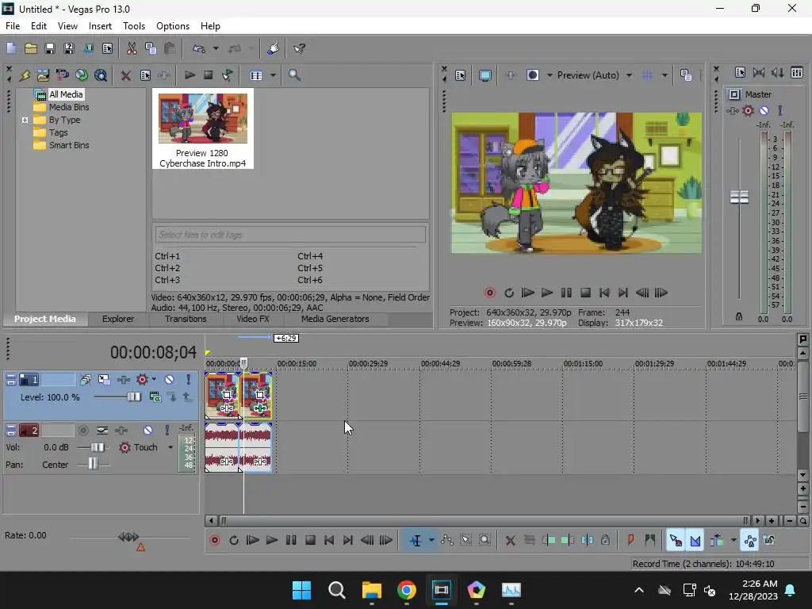Switch to the Video FX tab
The width and height of the screenshot is (812, 609).
(253, 319)
